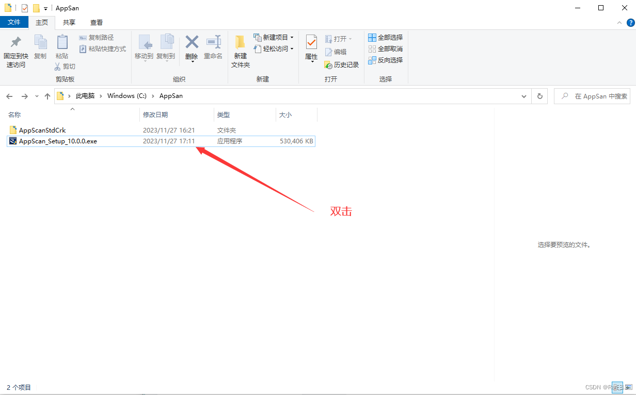Viewport: 636px width, 395px height.
Task: Click the 粘贴 paste button
Action: point(62,47)
